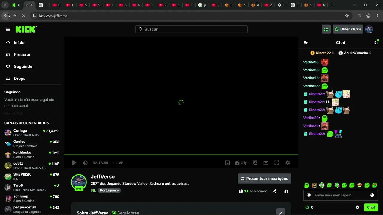Focus the Buscar search field

(x=191, y=29)
